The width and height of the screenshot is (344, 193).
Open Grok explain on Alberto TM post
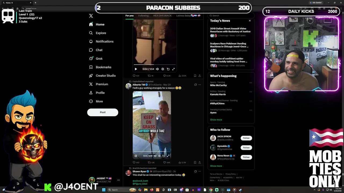(195, 85)
